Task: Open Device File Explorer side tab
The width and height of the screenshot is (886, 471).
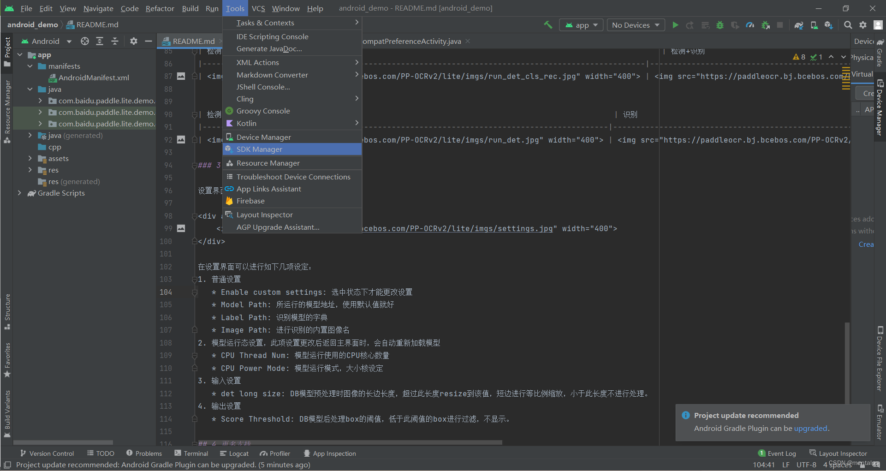Action: click(x=880, y=358)
